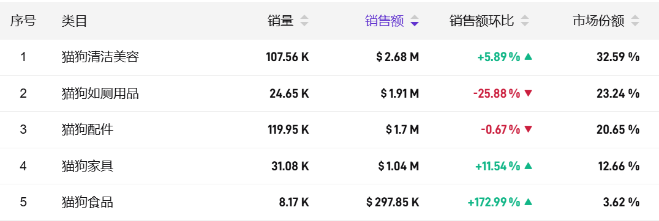This screenshot has width=659, height=221.
Task: Open category 猫狗如厕用品
Action: pyautogui.click(x=100, y=93)
